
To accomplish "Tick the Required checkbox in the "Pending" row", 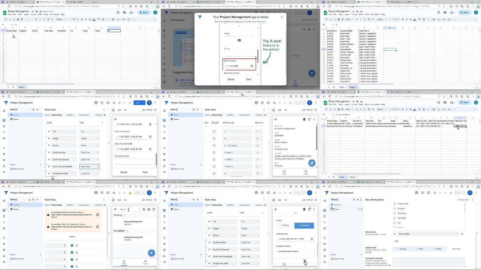I will point(214,146).
